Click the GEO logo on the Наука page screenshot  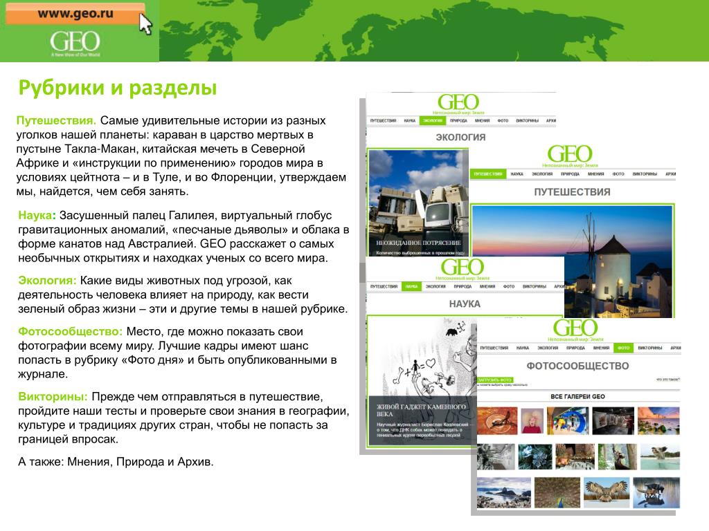pyautogui.click(x=462, y=267)
